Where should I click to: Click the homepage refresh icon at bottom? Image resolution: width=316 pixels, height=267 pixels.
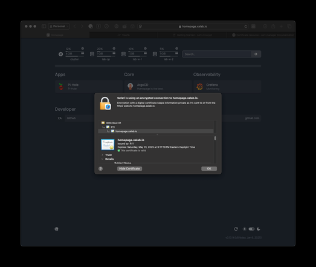click(236, 229)
